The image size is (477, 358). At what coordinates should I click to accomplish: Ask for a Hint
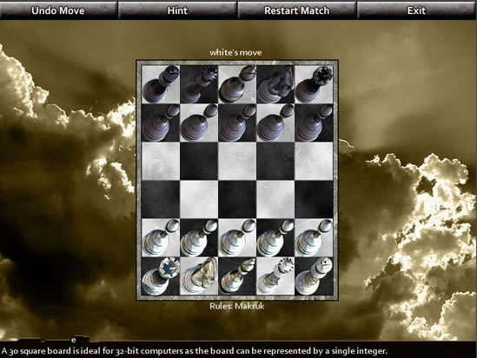tap(177, 10)
